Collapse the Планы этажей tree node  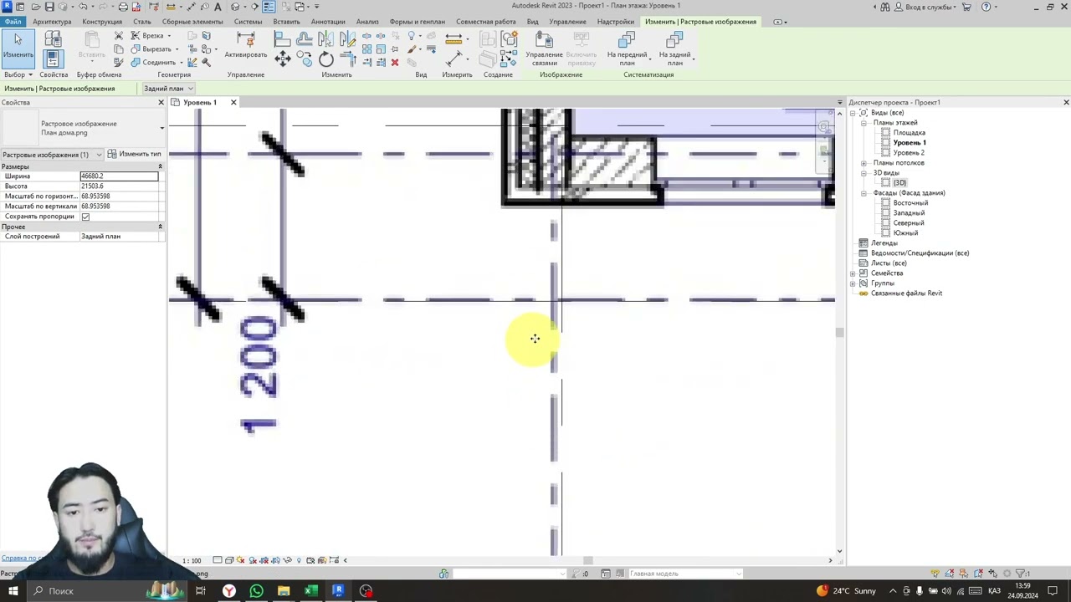click(863, 123)
